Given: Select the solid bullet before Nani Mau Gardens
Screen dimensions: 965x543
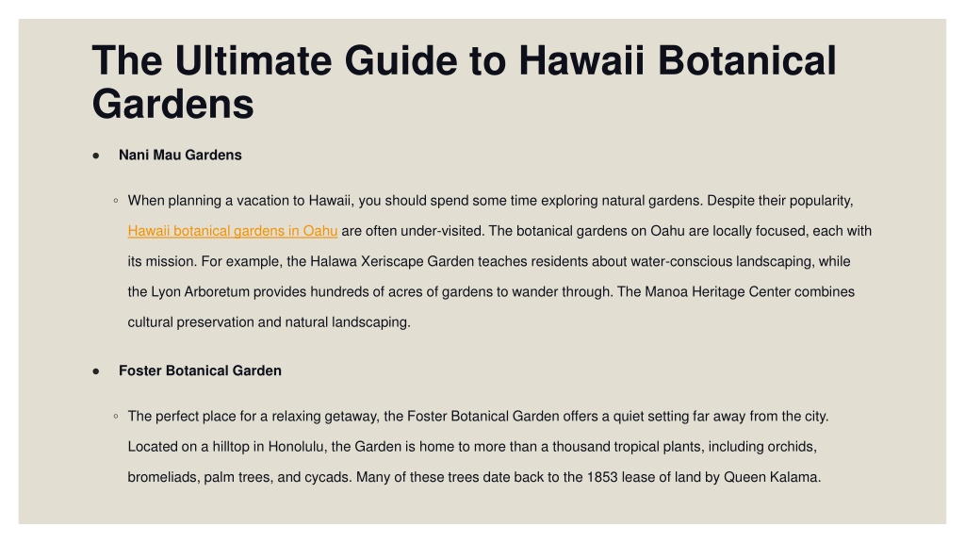Looking at the screenshot, I should (96, 156).
